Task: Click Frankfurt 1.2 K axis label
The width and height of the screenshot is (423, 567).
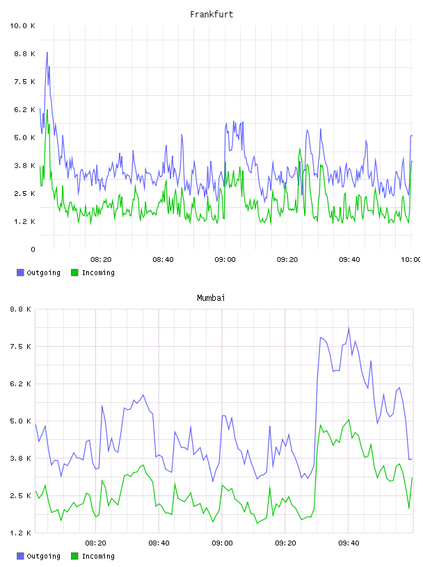Action: [24, 221]
